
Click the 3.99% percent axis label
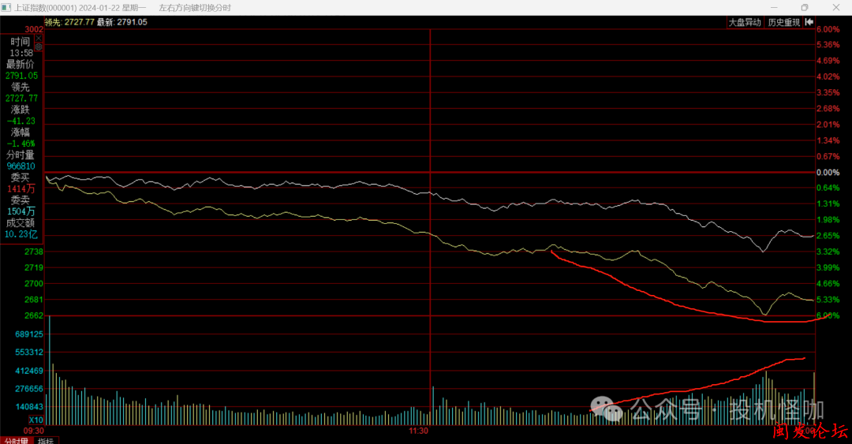pos(828,267)
